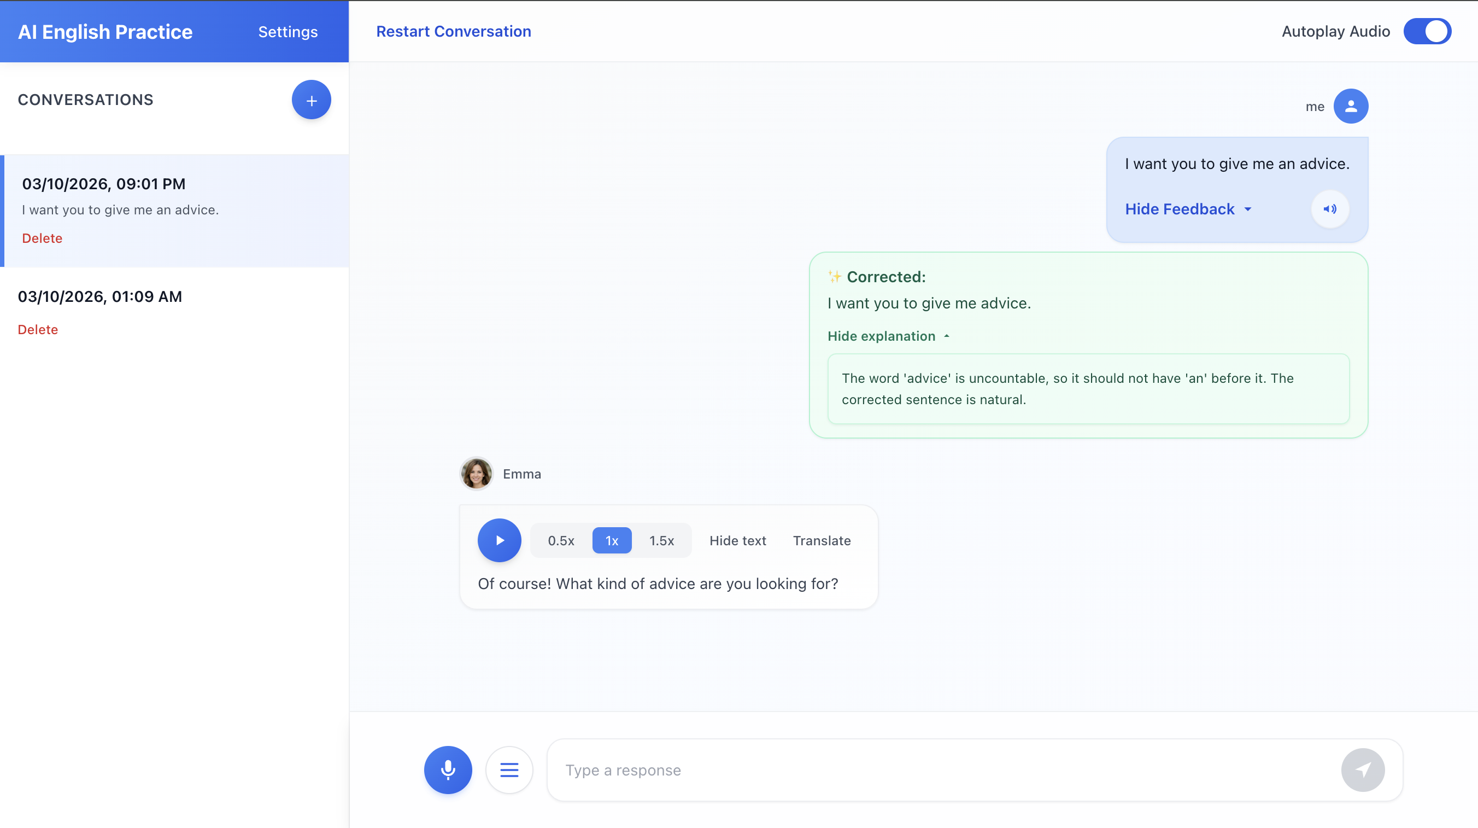This screenshot has width=1478, height=828.
Task: Select the 1x playback speed
Action: click(612, 540)
